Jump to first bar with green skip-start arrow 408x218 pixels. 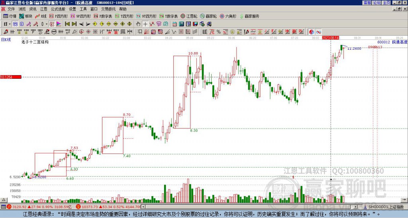(67, 24)
